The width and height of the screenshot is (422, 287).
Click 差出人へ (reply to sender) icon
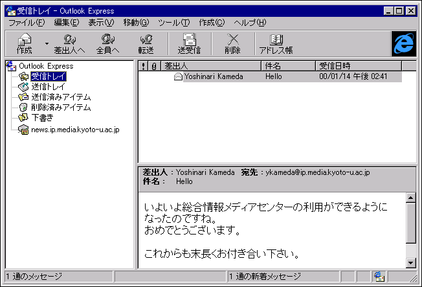point(69,43)
